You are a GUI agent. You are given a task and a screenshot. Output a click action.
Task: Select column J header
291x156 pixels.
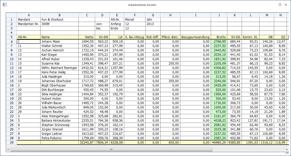(219, 15)
